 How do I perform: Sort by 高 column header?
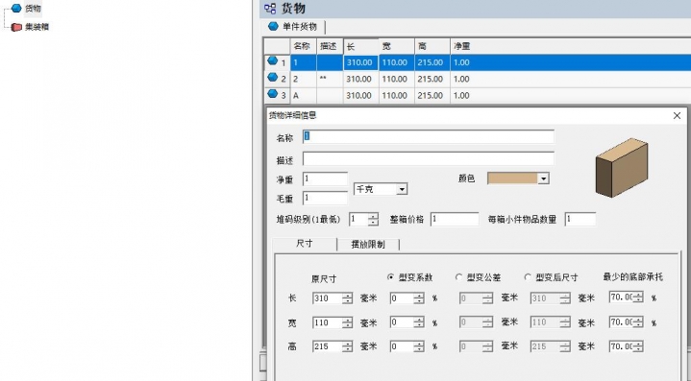(x=432, y=46)
